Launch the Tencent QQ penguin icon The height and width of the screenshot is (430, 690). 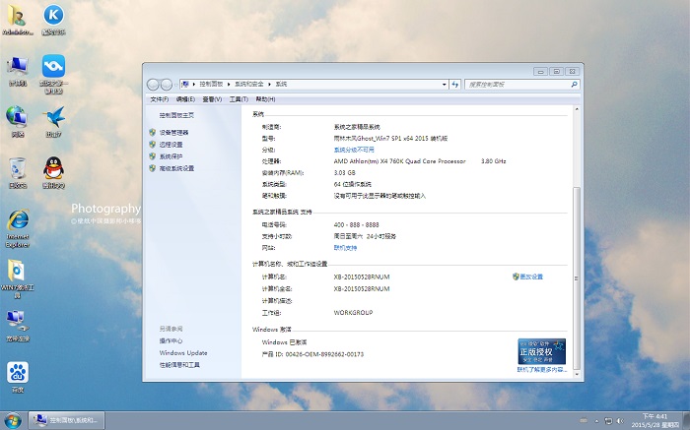[x=53, y=172]
